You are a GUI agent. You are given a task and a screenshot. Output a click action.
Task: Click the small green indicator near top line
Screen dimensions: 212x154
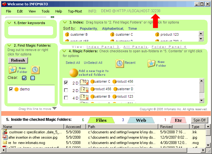(x=52, y=17)
